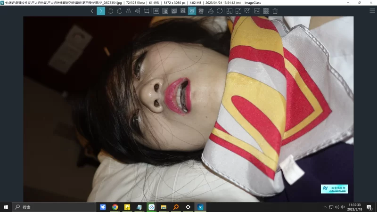Select the Crop tool

(x=147, y=11)
